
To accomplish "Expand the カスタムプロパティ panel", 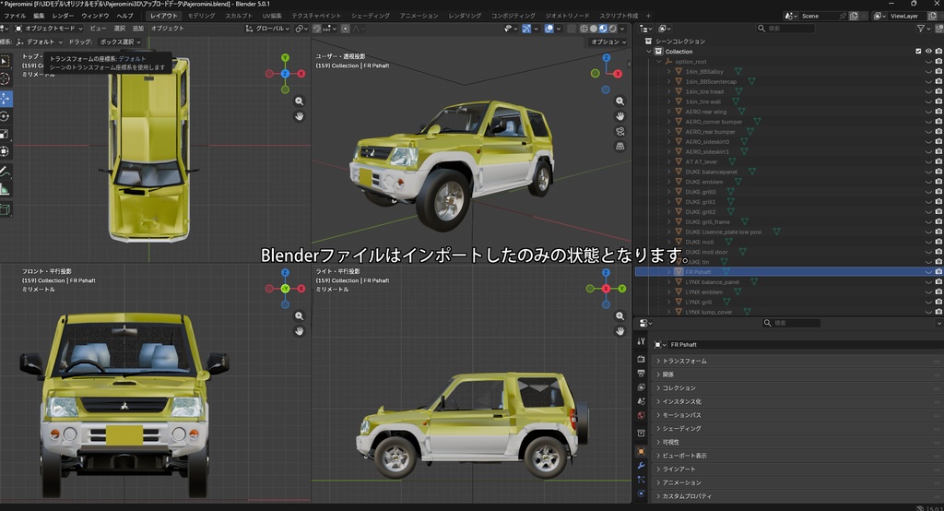I will (797, 496).
